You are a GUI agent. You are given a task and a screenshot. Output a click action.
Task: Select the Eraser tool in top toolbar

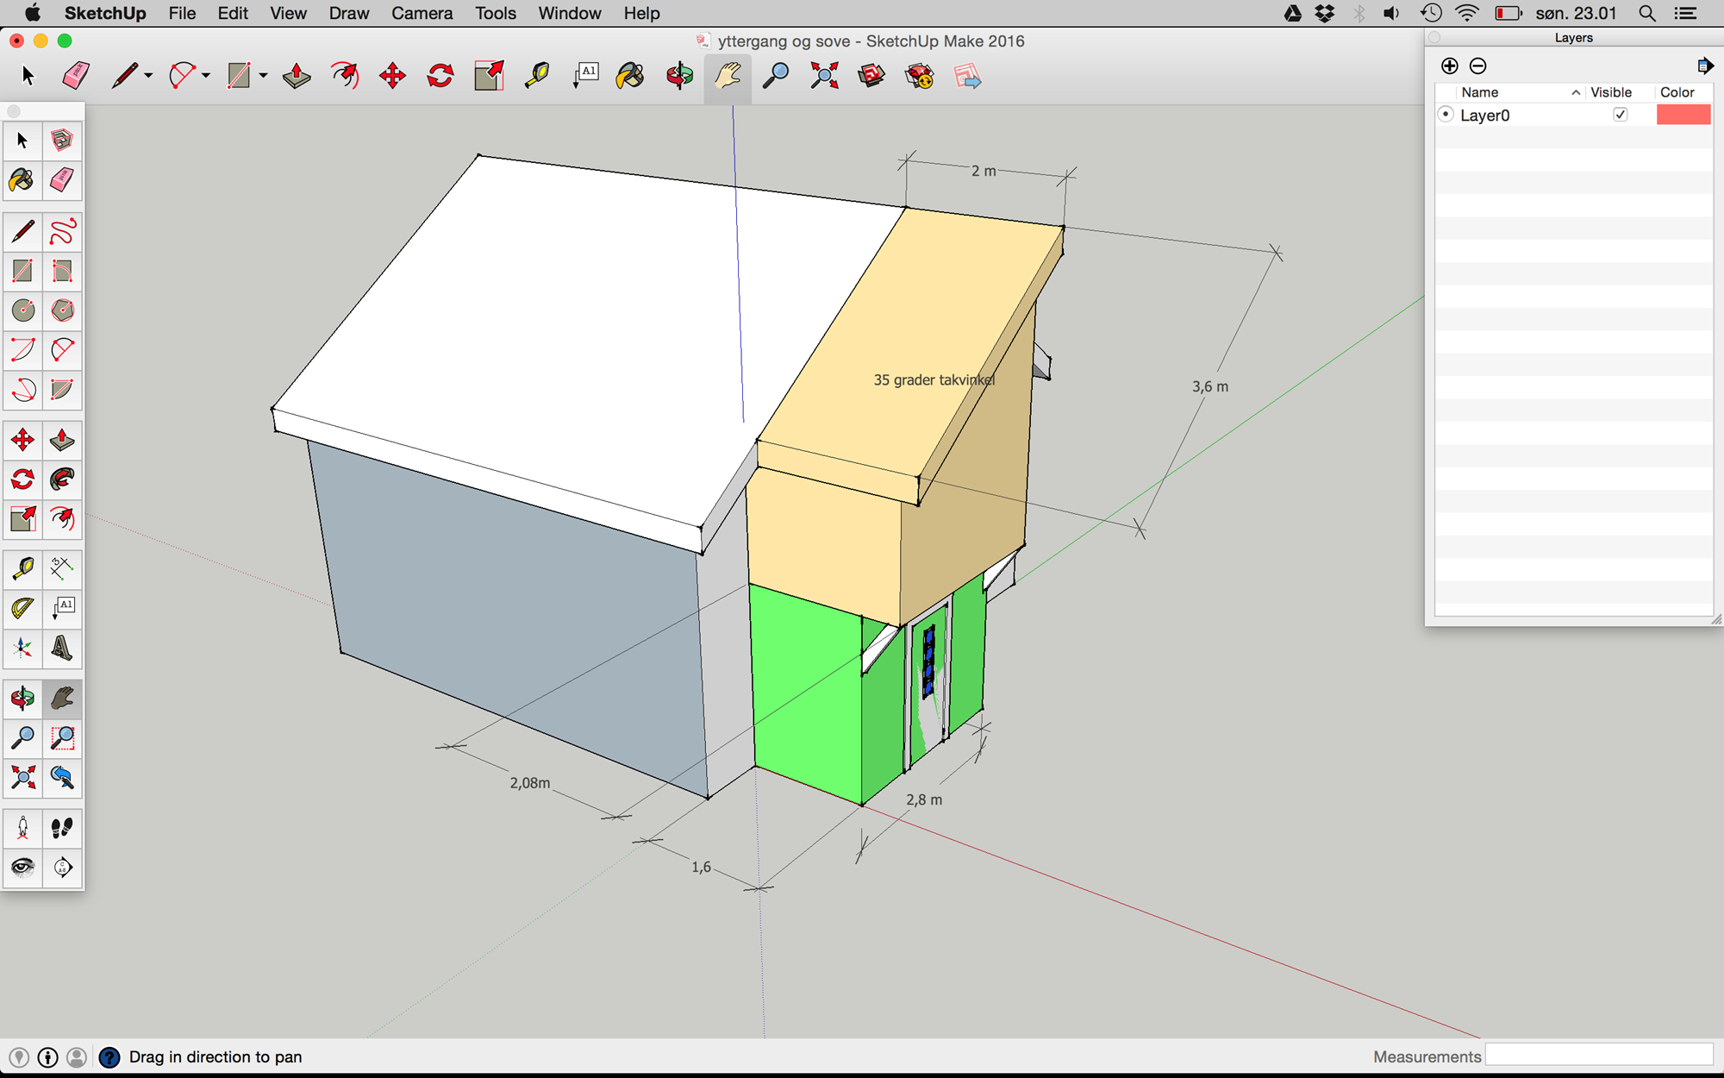tap(76, 76)
